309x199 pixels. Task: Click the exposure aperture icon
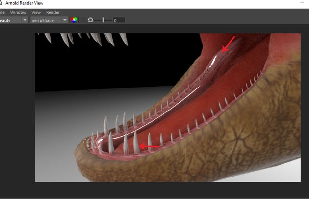pos(90,20)
